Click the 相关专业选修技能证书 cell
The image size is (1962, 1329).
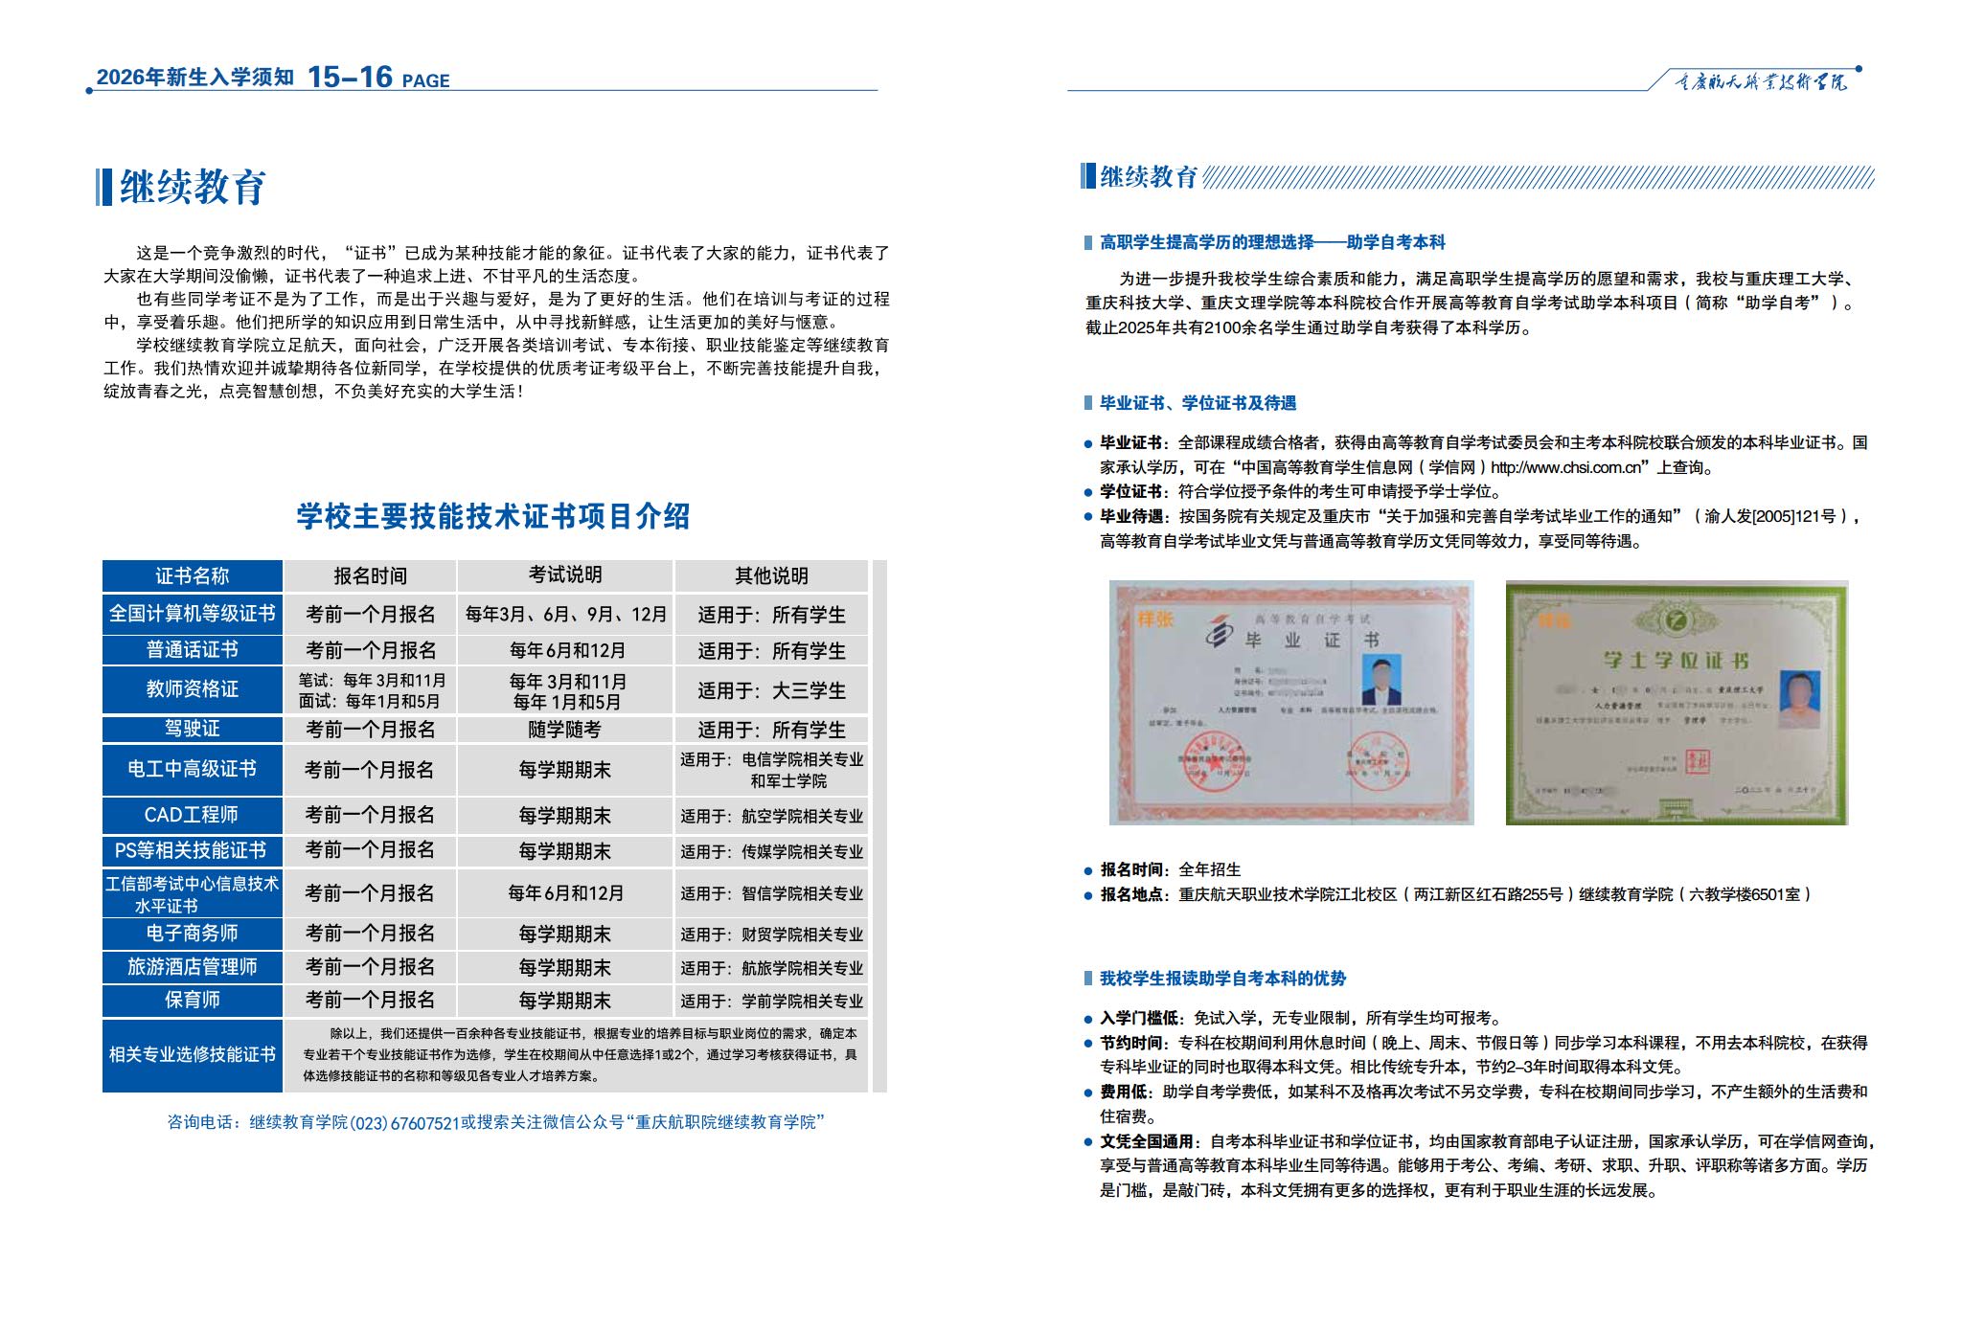click(193, 1054)
